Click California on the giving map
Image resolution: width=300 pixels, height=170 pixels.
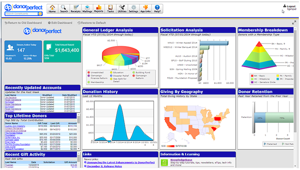[170, 124]
